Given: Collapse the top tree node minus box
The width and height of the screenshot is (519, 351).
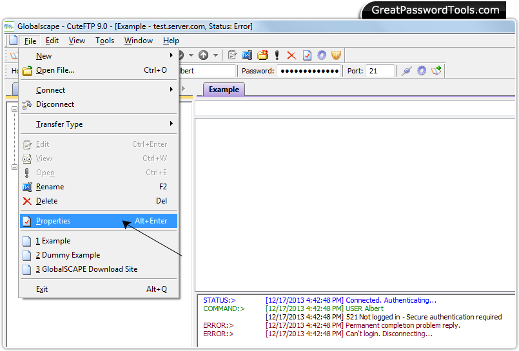Looking at the screenshot, I should coord(14,109).
